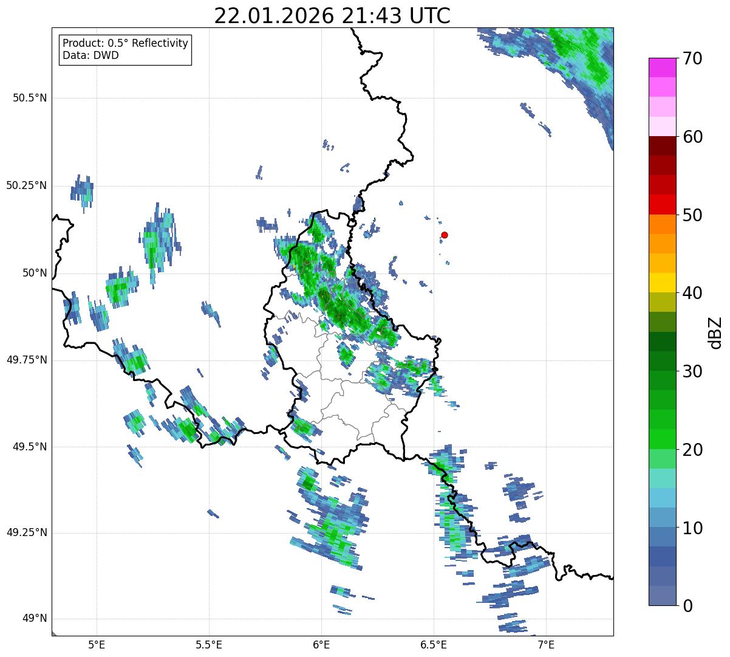Click the magenta top colorbar segment
The width and height of the screenshot is (730, 657).
(x=663, y=67)
